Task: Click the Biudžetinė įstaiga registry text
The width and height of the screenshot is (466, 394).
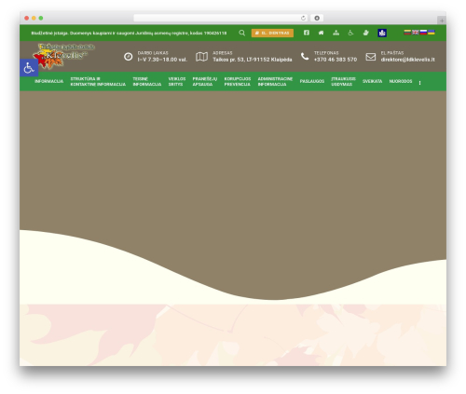Action: coord(129,33)
